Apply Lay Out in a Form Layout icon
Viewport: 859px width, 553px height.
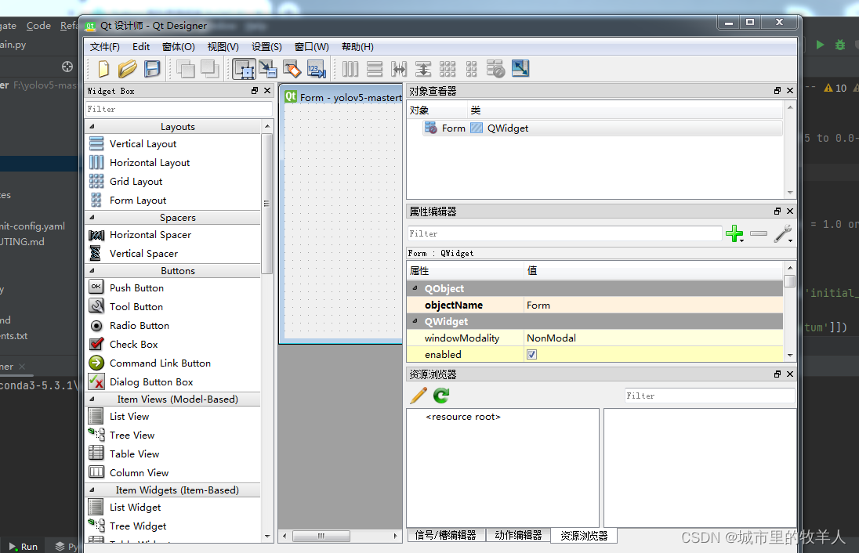coord(471,69)
